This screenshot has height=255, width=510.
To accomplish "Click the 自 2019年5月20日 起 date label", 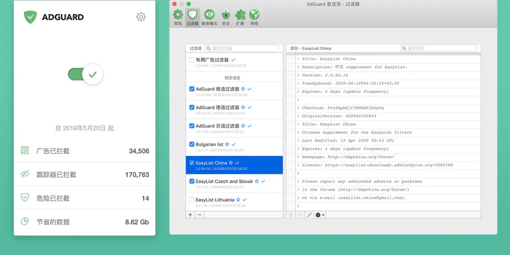I will tap(85, 128).
